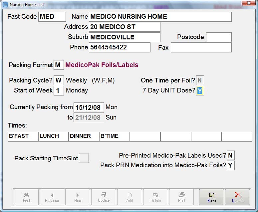
Task: Click the empty Postcode field
Action: (x=219, y=37)
